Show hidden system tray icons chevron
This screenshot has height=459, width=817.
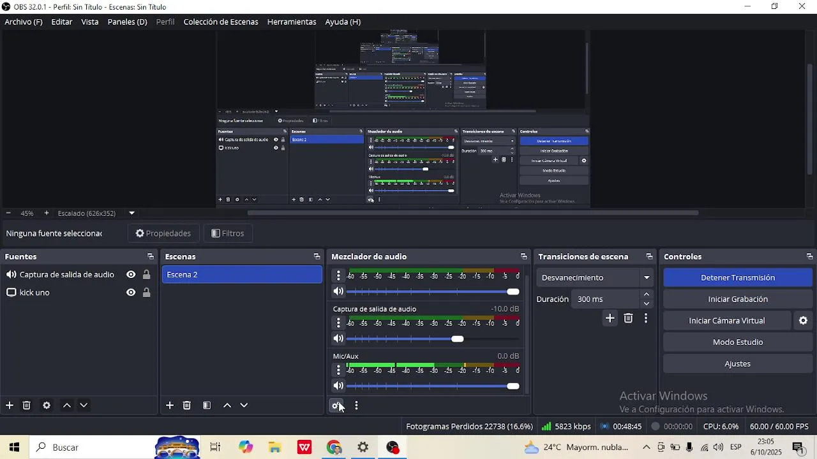point(646,448)
